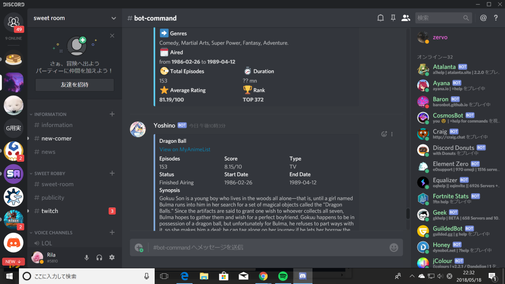The image size is (505, 284).
Task: Add a reaction to Yoshino's message
Action: [384, 134]
